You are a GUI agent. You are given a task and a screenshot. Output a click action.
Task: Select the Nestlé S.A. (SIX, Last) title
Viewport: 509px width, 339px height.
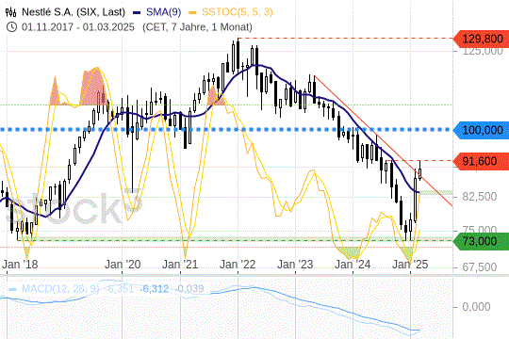74,12
